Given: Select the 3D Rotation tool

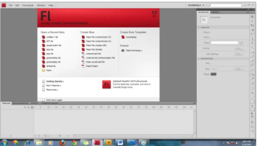Looking at the screenshot, I should [252, 30].
